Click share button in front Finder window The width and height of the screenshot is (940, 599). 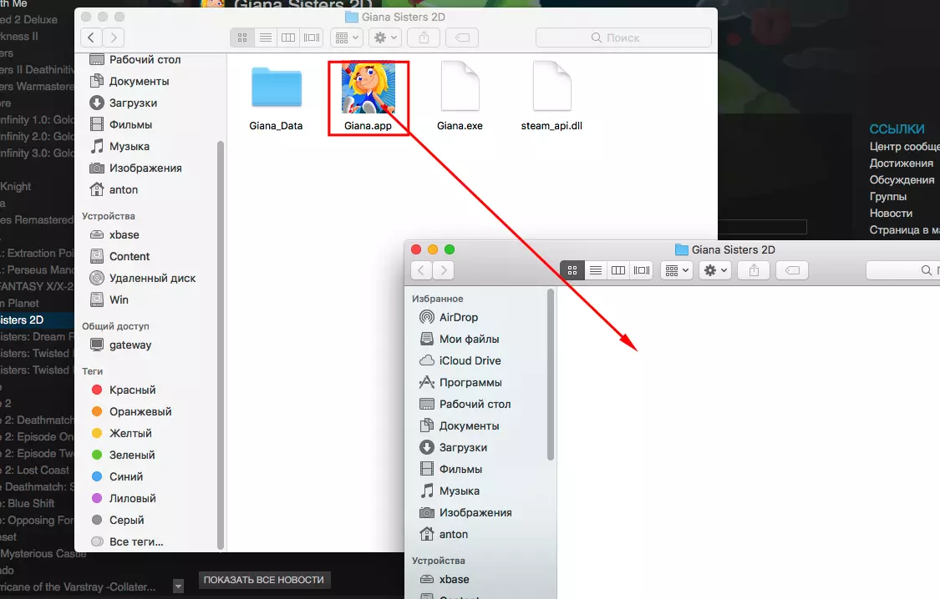(x=755, y=270)
